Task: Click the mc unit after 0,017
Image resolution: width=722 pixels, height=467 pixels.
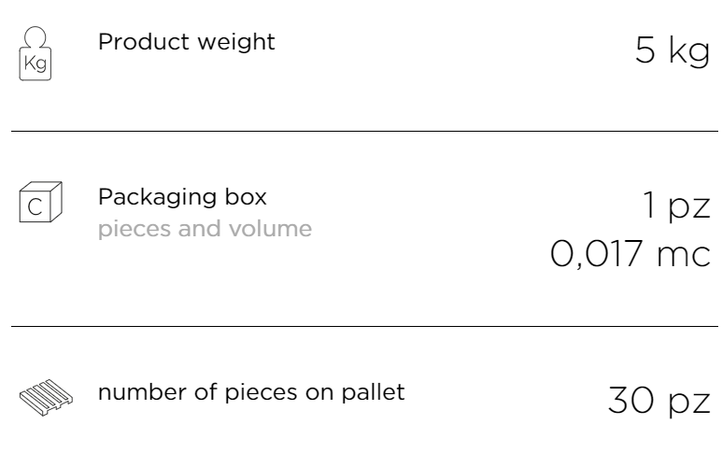Action: tap(684, 254)
